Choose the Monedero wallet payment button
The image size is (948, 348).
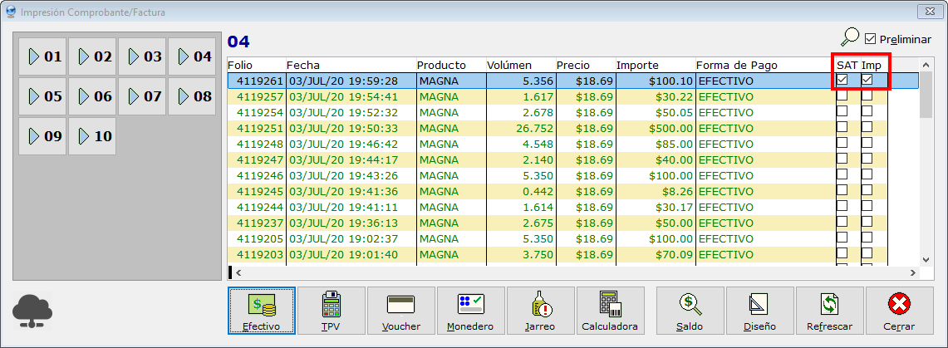click(x=470, y=311)
